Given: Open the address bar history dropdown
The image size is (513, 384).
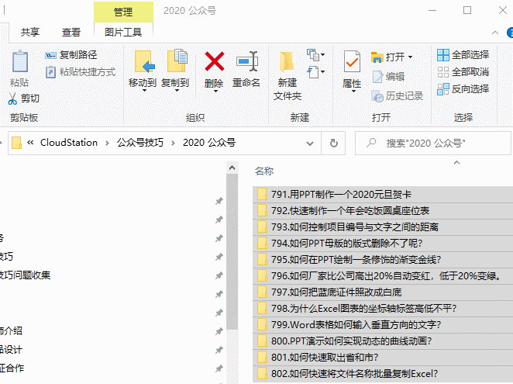Looking at the screenshot, I should click(x=309, y=144).
